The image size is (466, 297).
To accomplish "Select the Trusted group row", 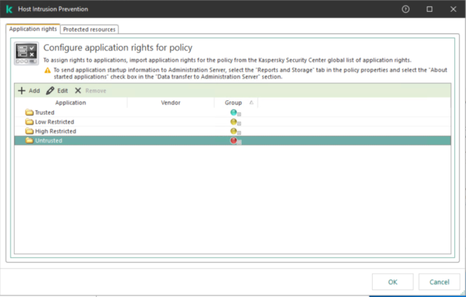I will pyautogui.click(x=232, y=113).
